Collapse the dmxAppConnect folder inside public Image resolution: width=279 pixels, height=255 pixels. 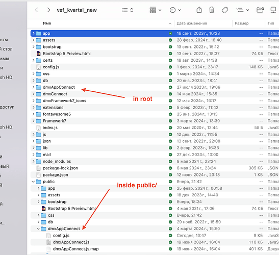(38, 228)
